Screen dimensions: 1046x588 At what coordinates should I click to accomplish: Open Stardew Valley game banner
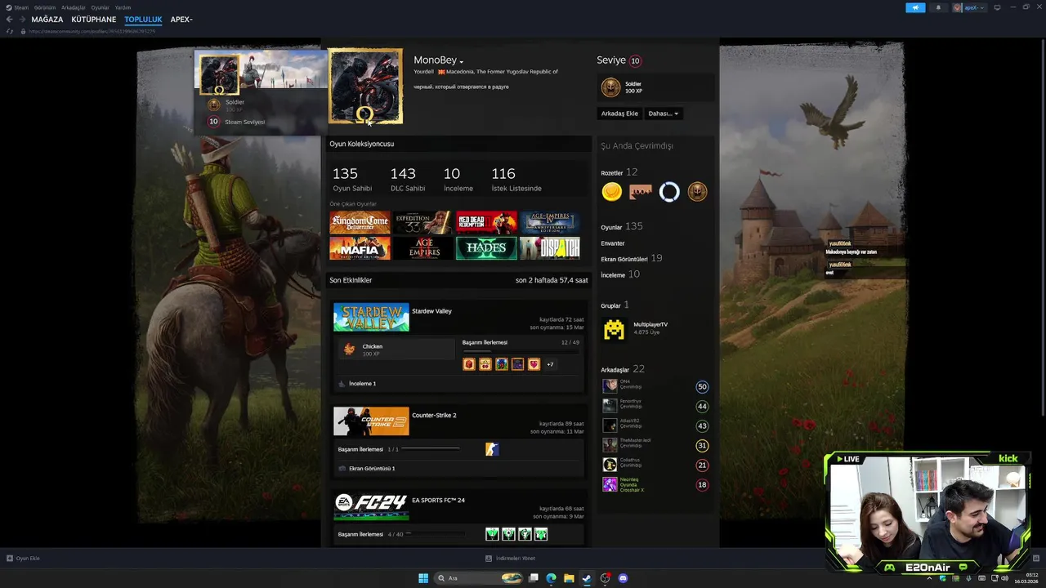click(x=371, y=317)
